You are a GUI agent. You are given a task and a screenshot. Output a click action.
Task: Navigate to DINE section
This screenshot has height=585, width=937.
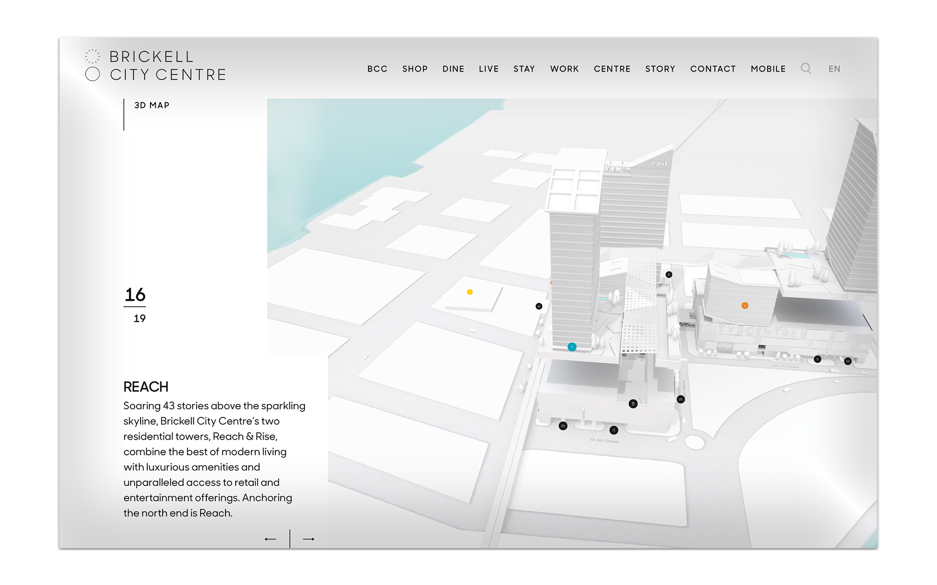[453, 69]
